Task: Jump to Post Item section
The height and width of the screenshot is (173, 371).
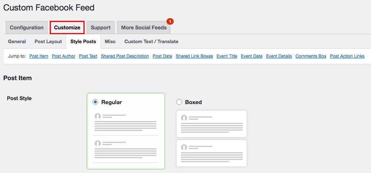Action: click(39, 56)
